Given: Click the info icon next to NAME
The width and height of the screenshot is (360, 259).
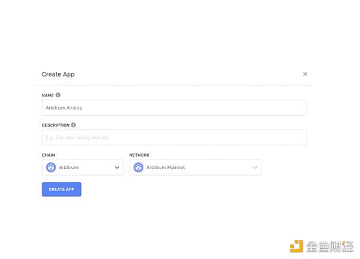Looking at the screenshot, I should click(x=58, y=95).
